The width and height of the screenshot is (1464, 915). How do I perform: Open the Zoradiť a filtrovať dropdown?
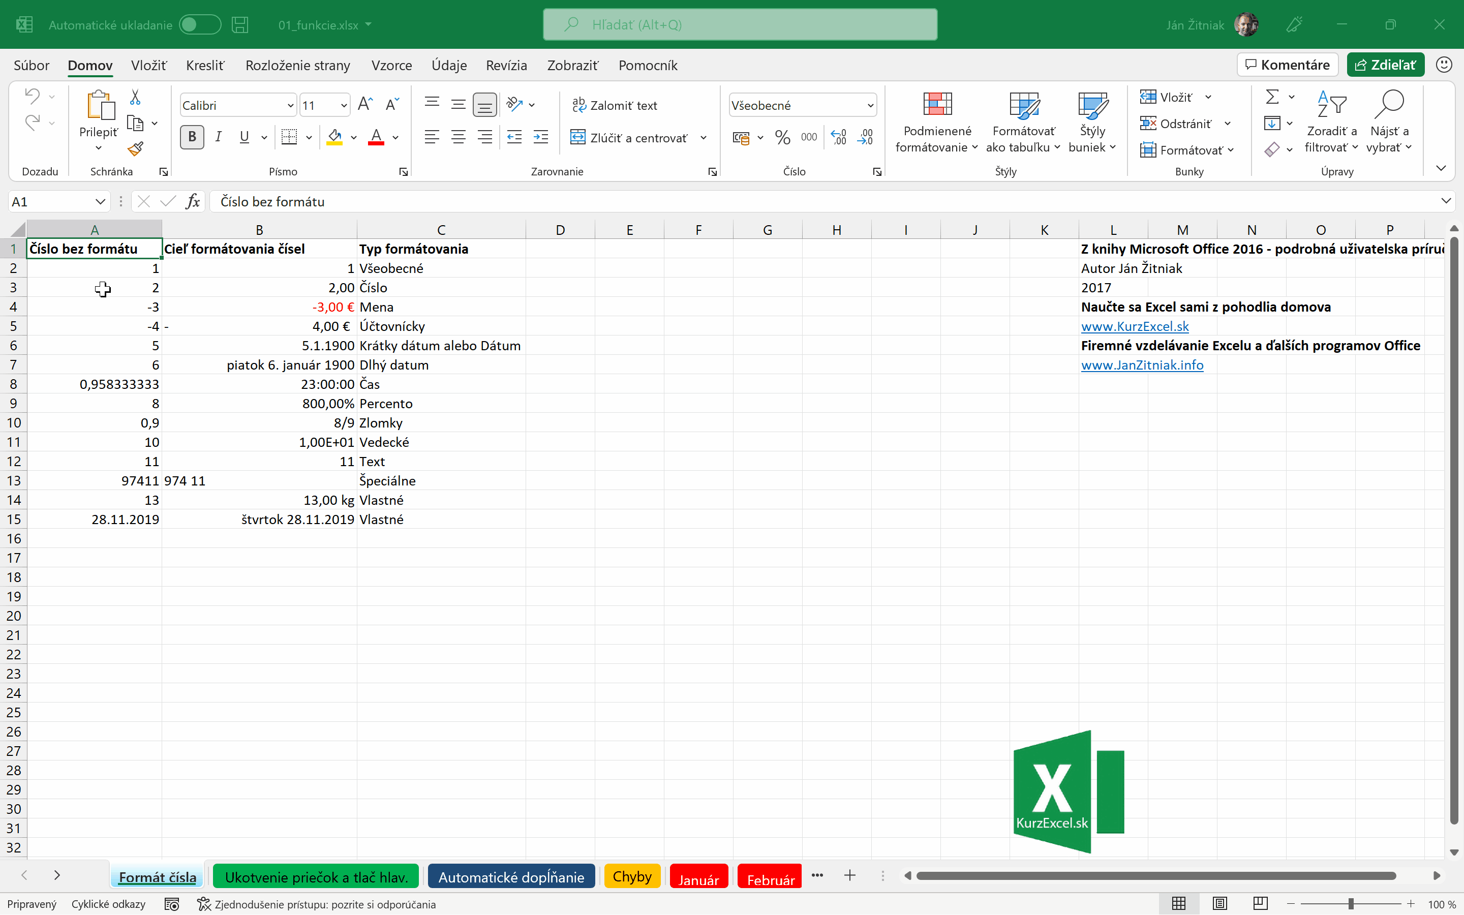point(1331,123)
